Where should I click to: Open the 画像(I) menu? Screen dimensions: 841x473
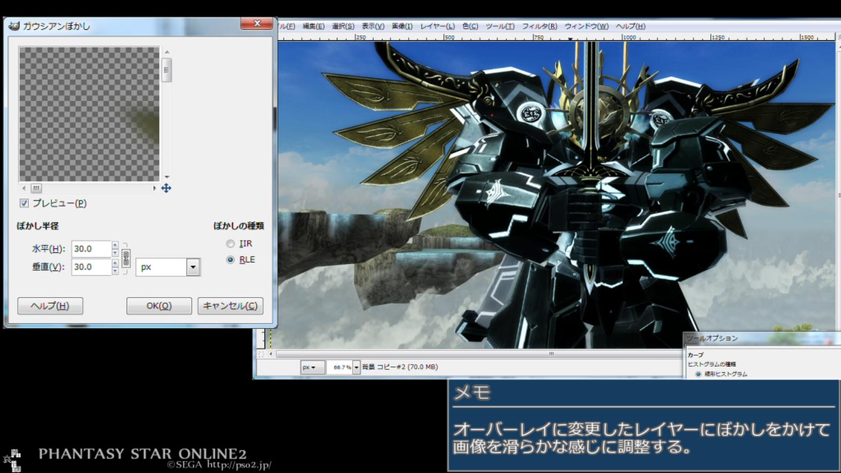point(402,26)
